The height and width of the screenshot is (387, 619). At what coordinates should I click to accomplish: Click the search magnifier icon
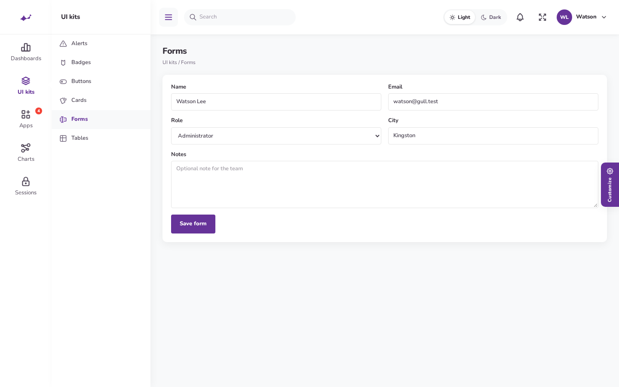point(193,17)
